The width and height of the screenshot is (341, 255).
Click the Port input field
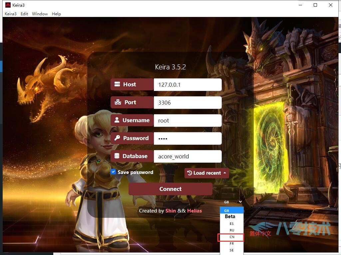[188, 103]
